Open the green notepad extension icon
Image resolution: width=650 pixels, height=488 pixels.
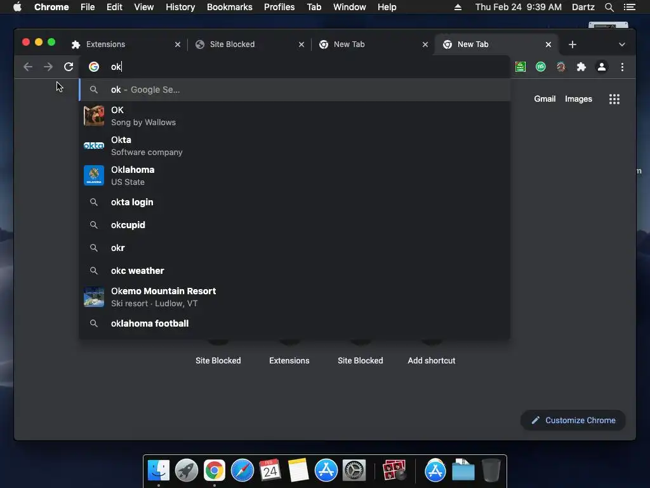coord(521,67)
